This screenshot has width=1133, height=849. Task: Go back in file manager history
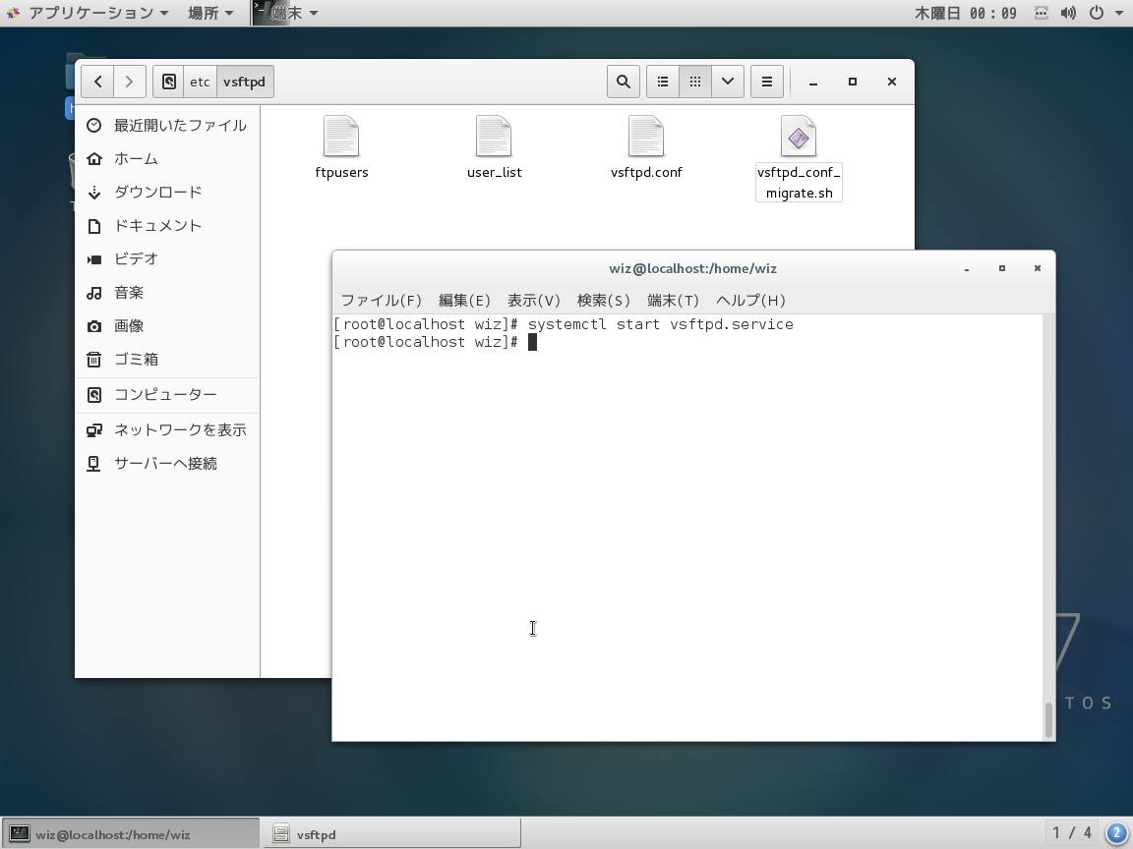click(98, 82)
